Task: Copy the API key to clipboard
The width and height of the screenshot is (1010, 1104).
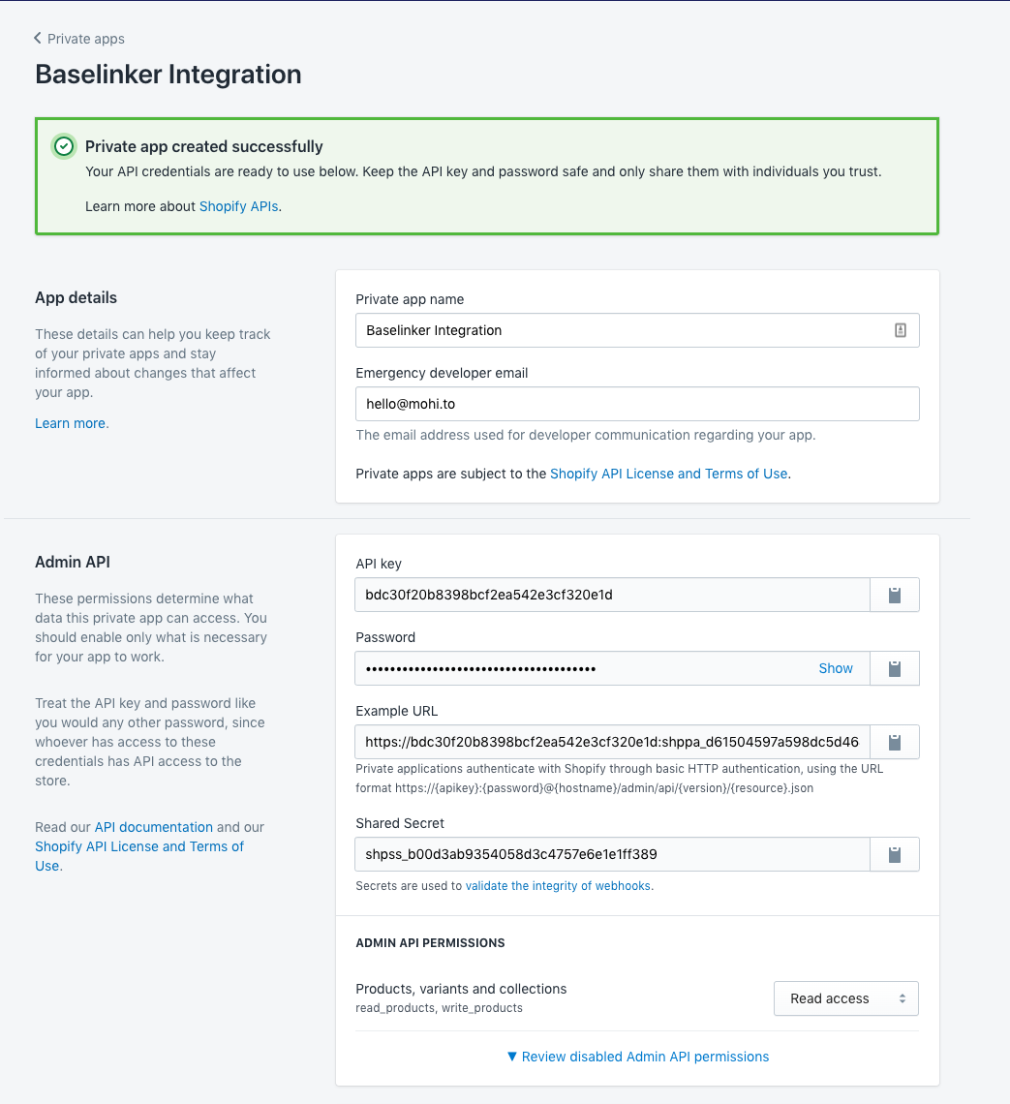Action: (894, 595)
